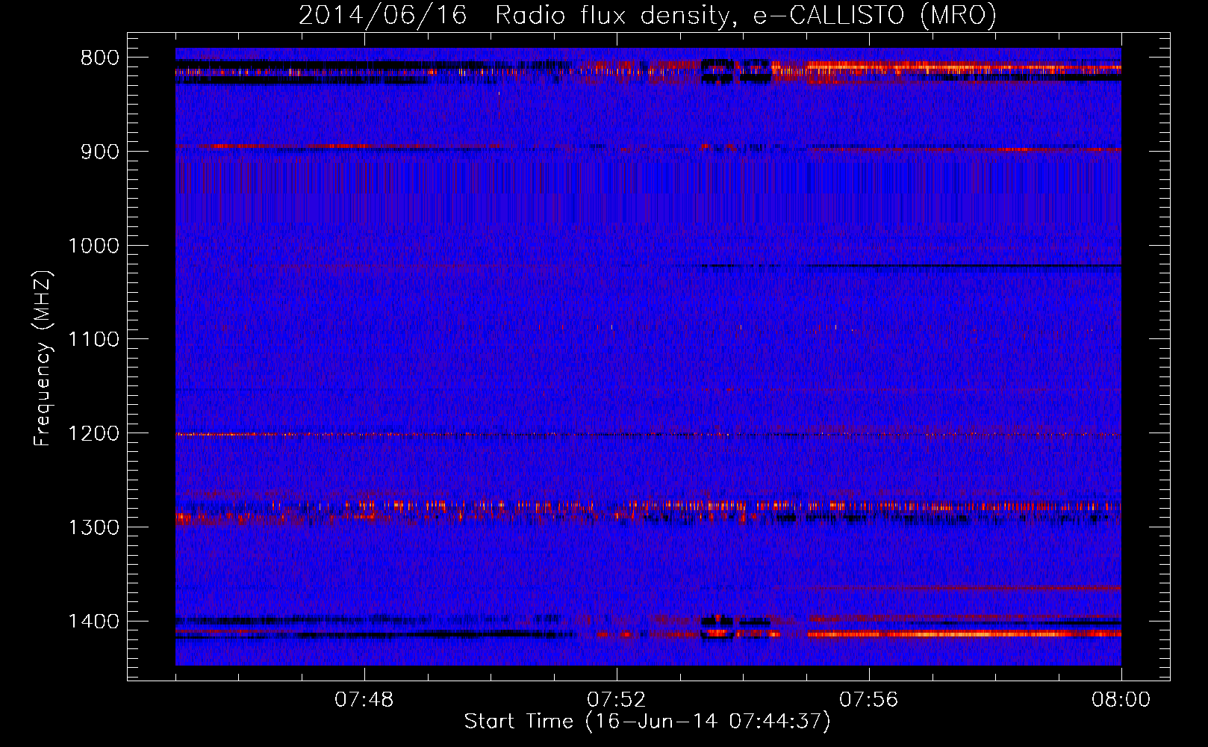Click the 'Frequency (MHZ)' axis title

point(43,359)
